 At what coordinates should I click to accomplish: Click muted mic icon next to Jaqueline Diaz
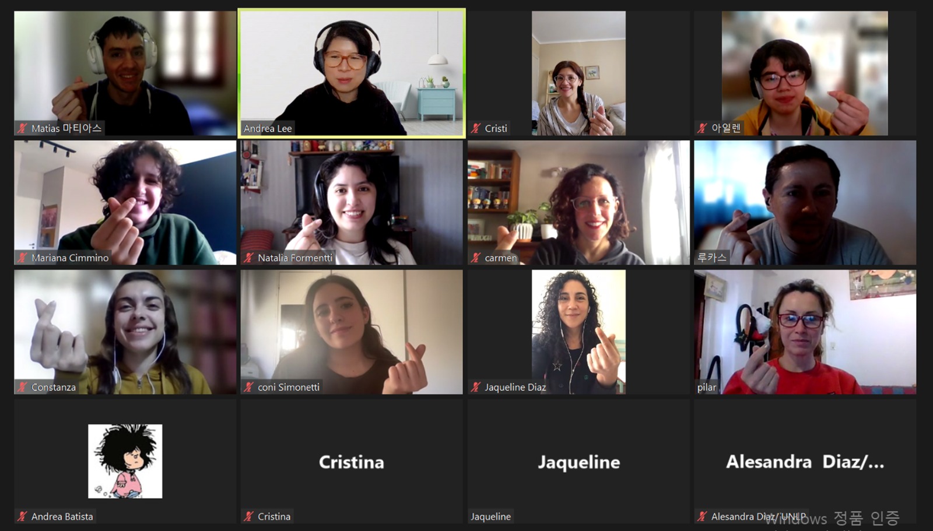point(476,387)
